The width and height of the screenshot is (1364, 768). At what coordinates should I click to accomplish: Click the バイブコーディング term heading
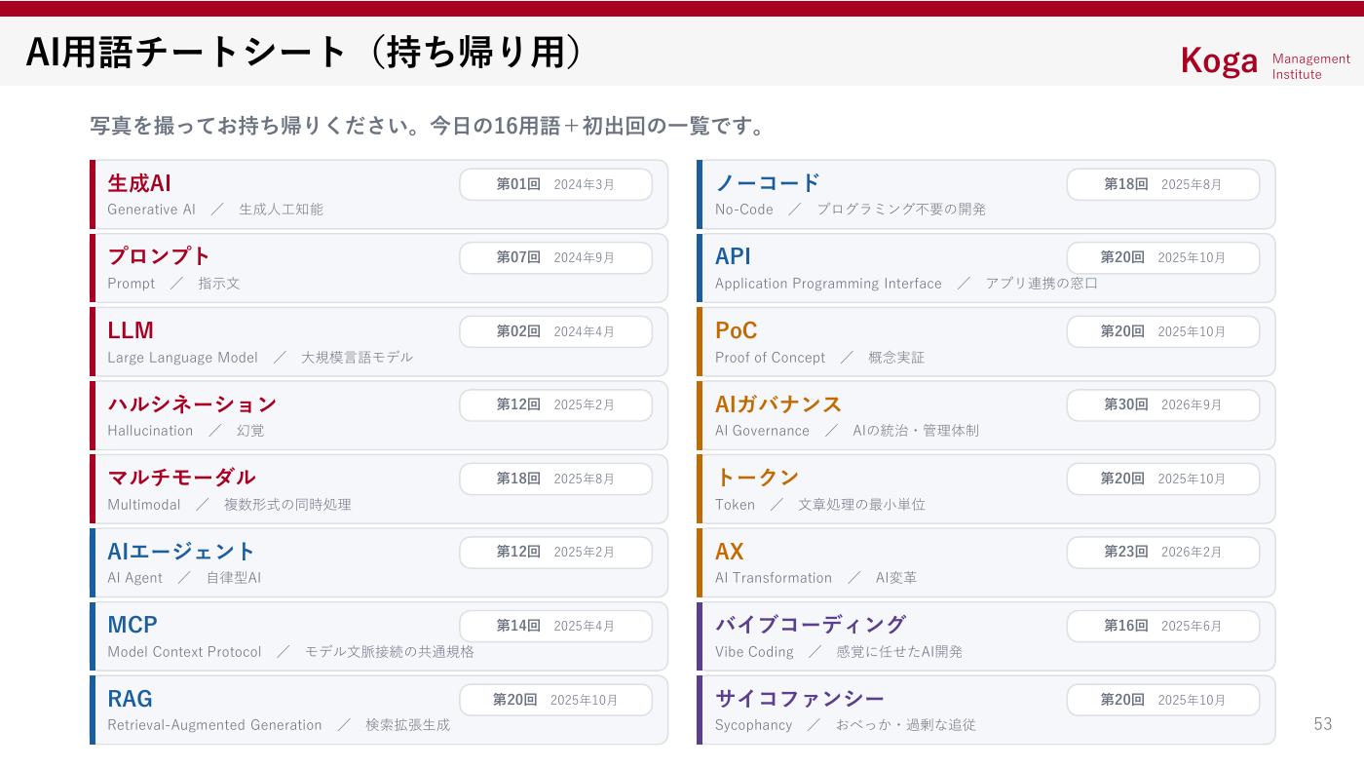coord(811,625)
